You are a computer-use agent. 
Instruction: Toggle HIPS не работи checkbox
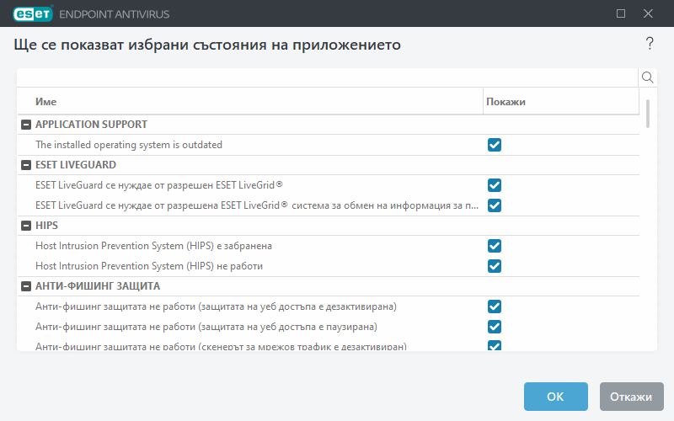495,266
